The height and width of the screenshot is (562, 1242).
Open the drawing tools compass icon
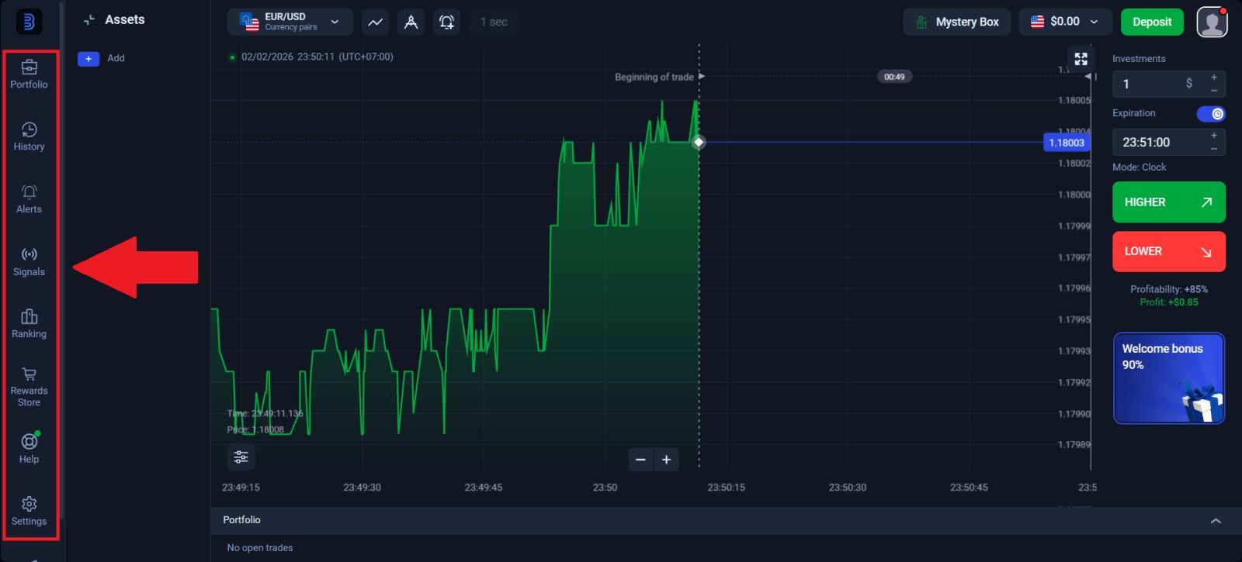(411, 22)
